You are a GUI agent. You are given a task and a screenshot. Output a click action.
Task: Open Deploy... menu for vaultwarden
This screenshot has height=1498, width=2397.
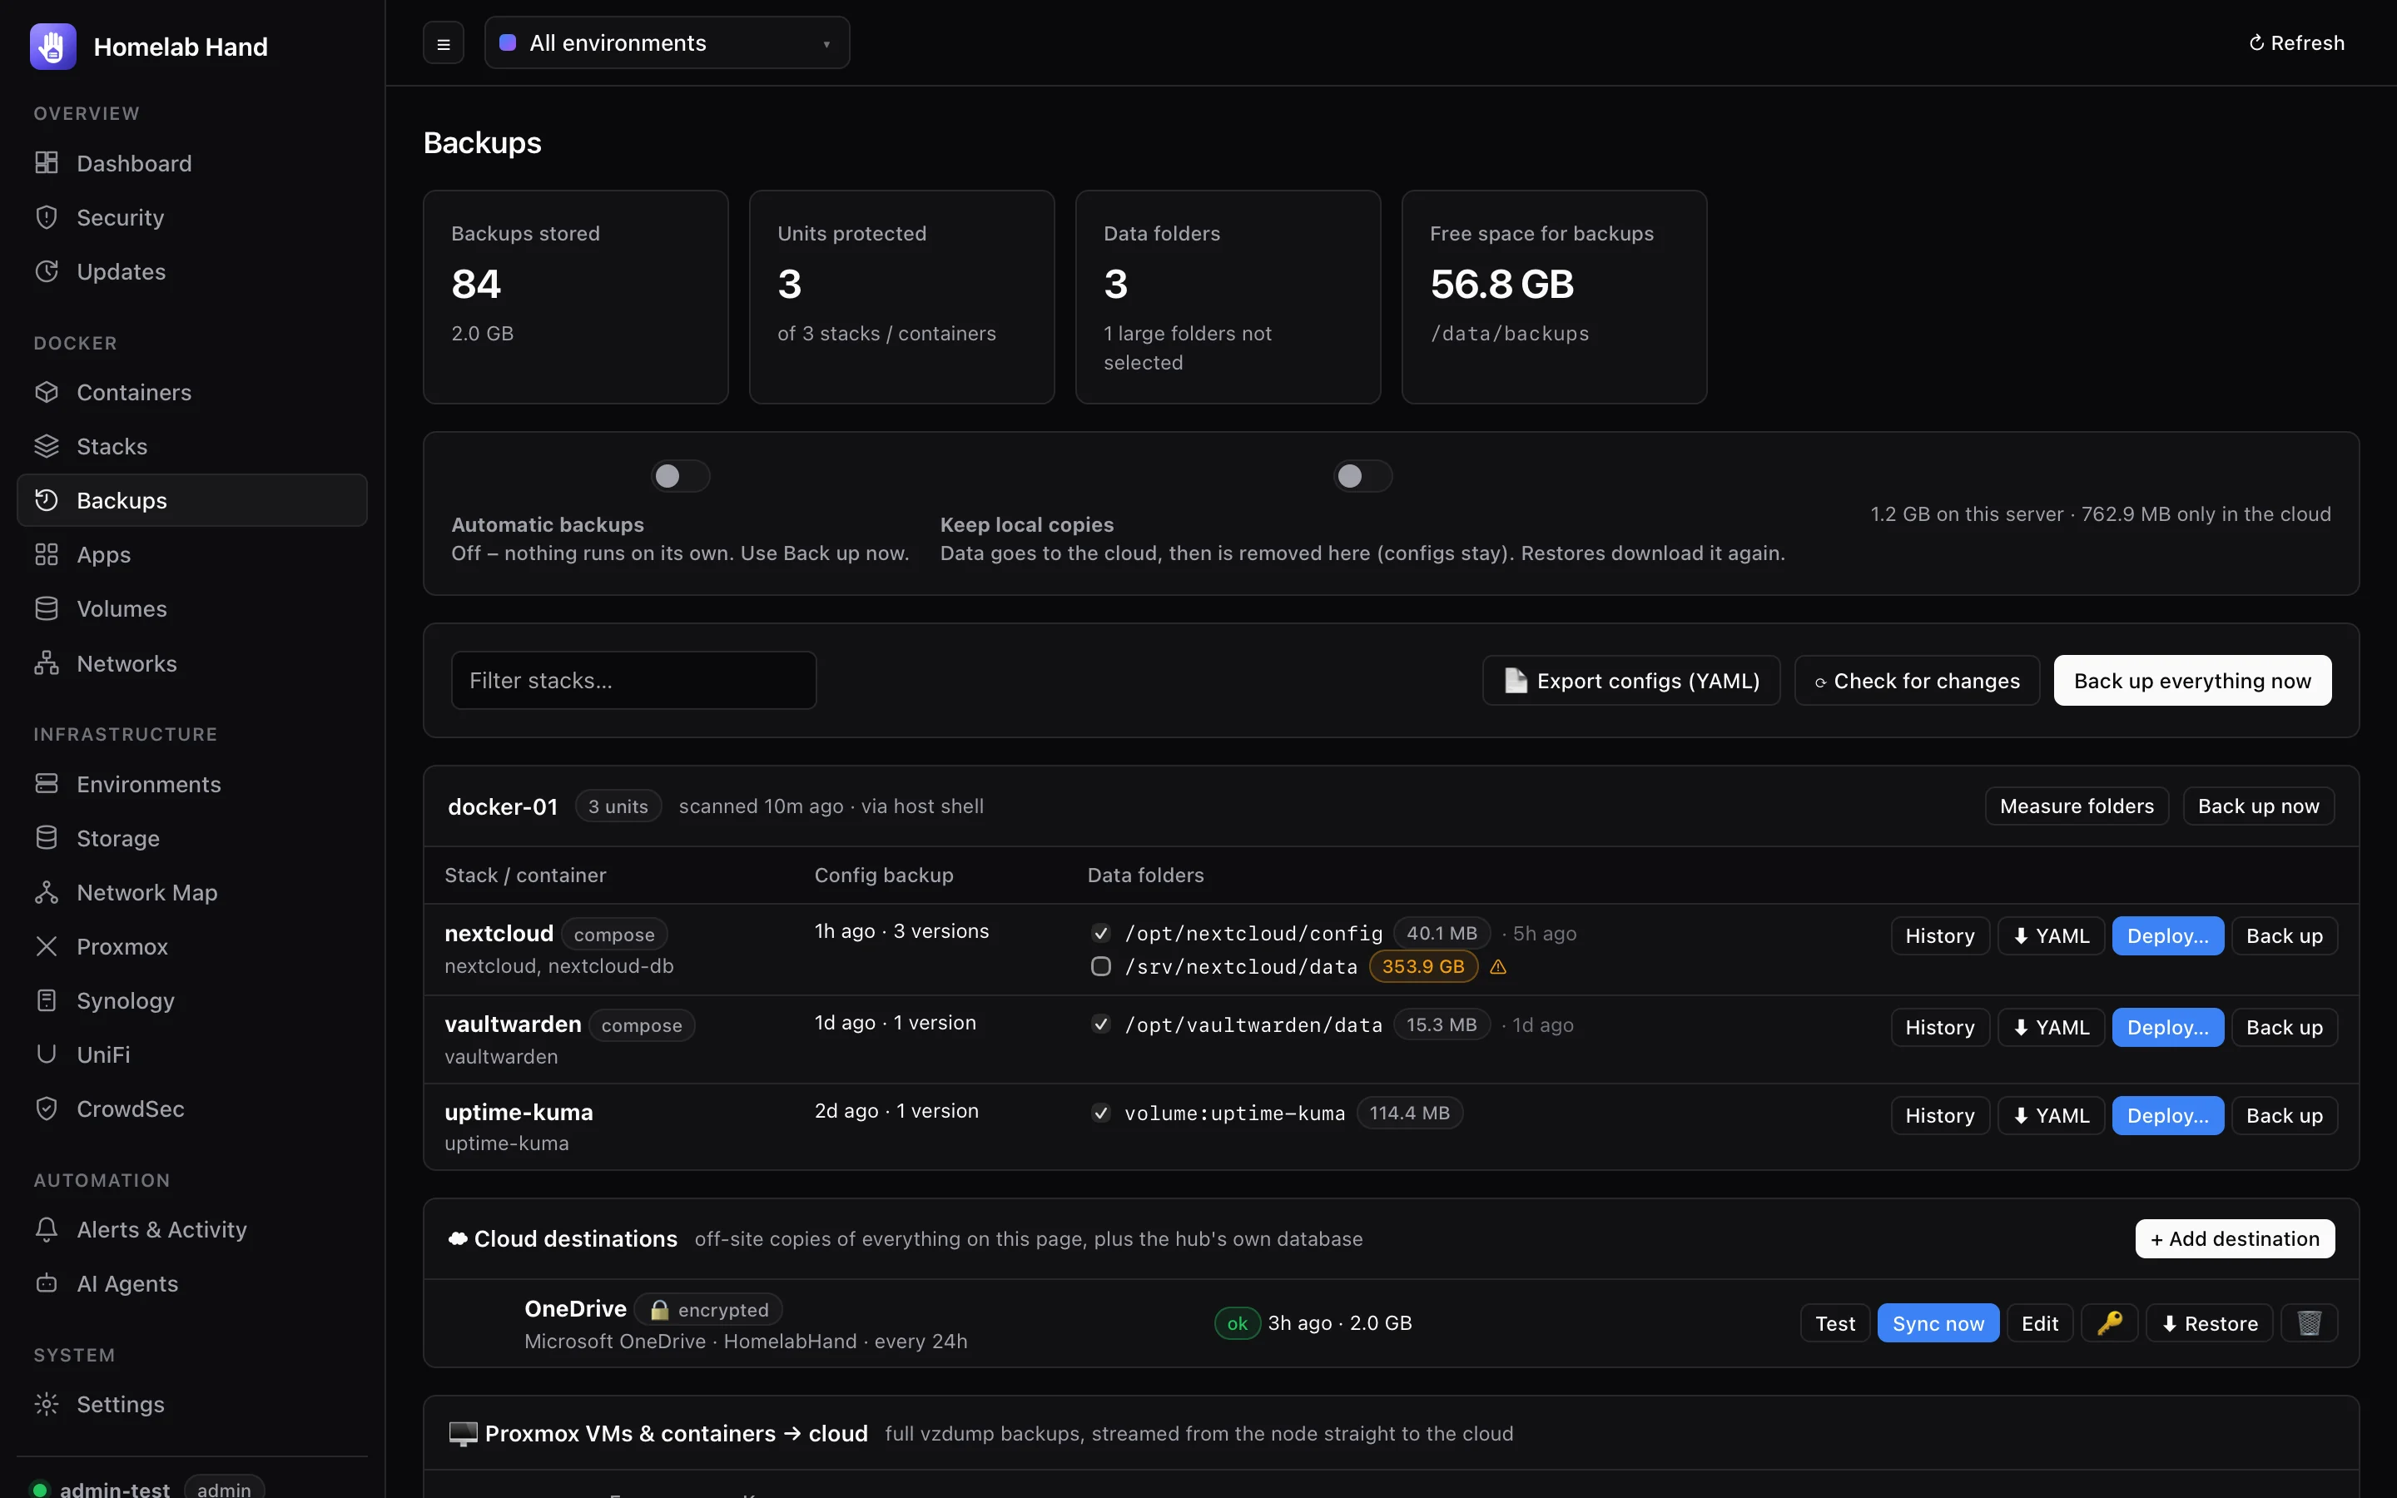coord(2167,1028)
